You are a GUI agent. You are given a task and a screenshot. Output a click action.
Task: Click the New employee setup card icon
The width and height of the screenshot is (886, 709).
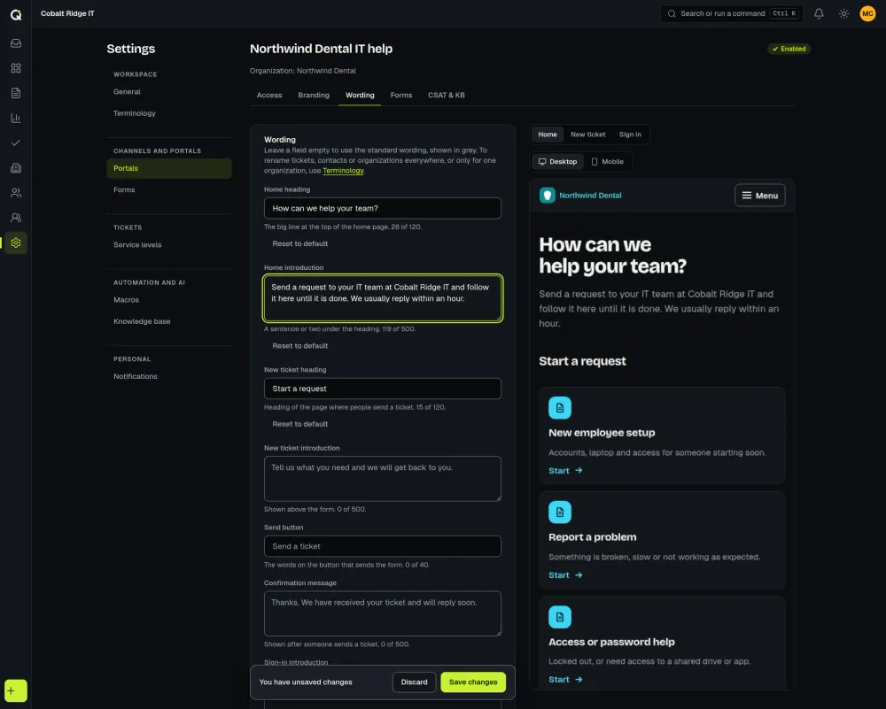tap(559, 407)
